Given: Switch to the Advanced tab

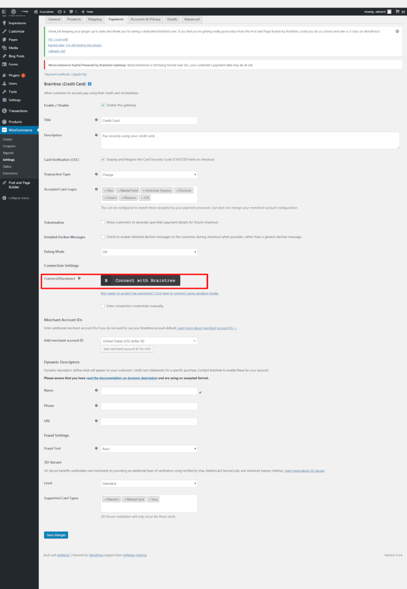Looking at the screenshot, I should coord(191,19).
